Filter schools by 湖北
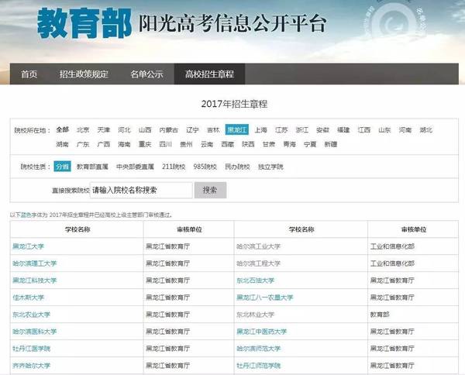Screen dimensions: 465x375 click(426, 130)
